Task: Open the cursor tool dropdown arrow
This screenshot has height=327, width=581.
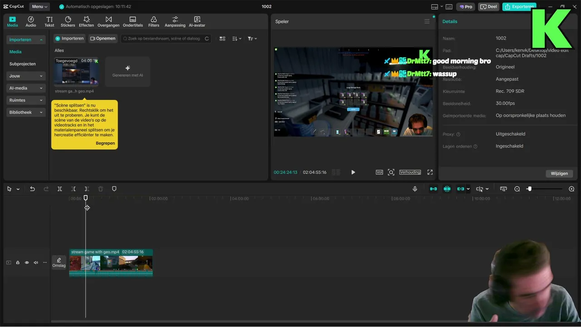Action: [x=18, y=189]
